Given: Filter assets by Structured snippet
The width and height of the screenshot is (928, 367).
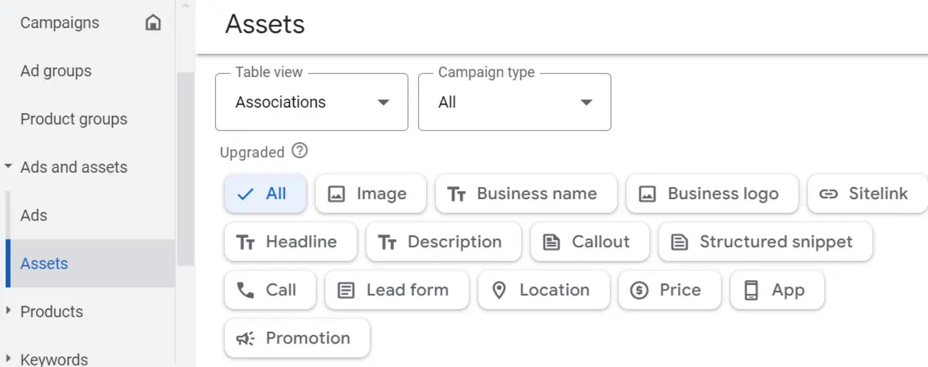Looking at the screenshot, I should pos(766,242).
